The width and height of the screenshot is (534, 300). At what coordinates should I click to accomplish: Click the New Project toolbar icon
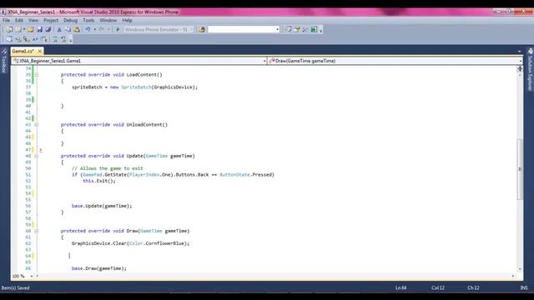(x=9, y=30)
